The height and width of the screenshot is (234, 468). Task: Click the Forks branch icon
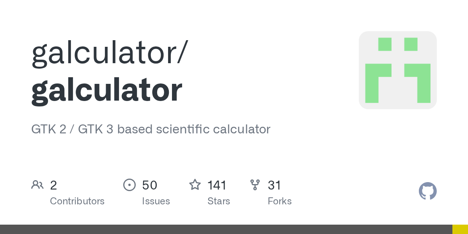click(x=255, y=185)
